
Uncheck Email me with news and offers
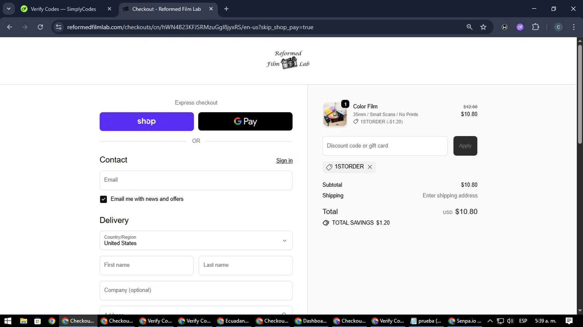[x=103, y=199]
